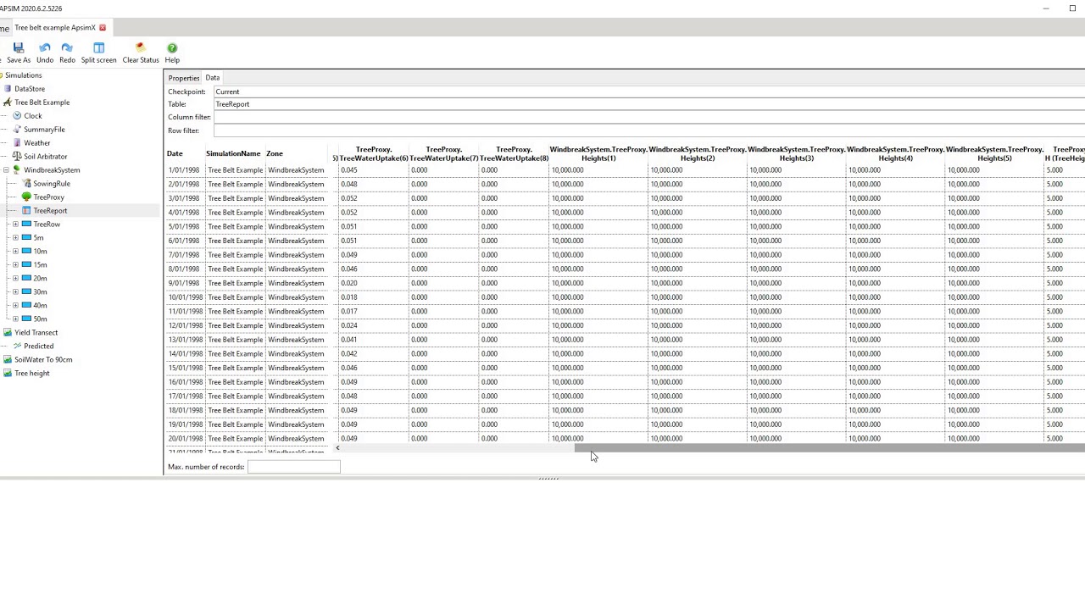
Task: Click the Max. number of records field
Action: [293, 467]
